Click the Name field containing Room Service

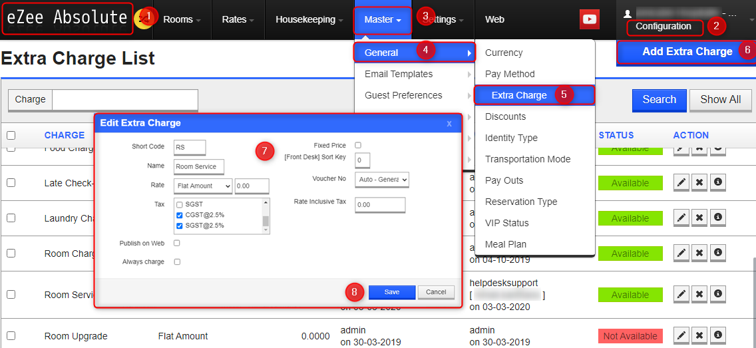[x=199, y=166]
